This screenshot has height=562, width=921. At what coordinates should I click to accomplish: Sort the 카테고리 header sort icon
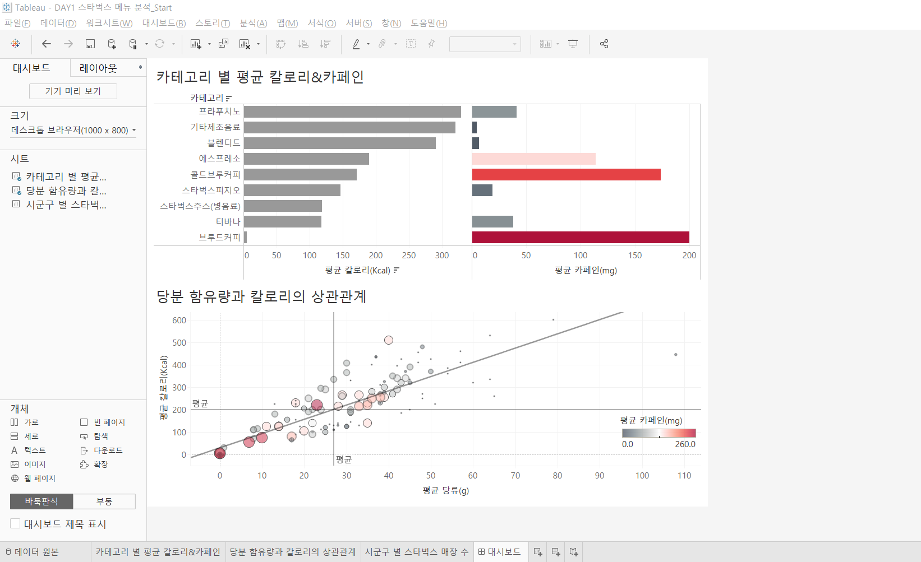228,98
